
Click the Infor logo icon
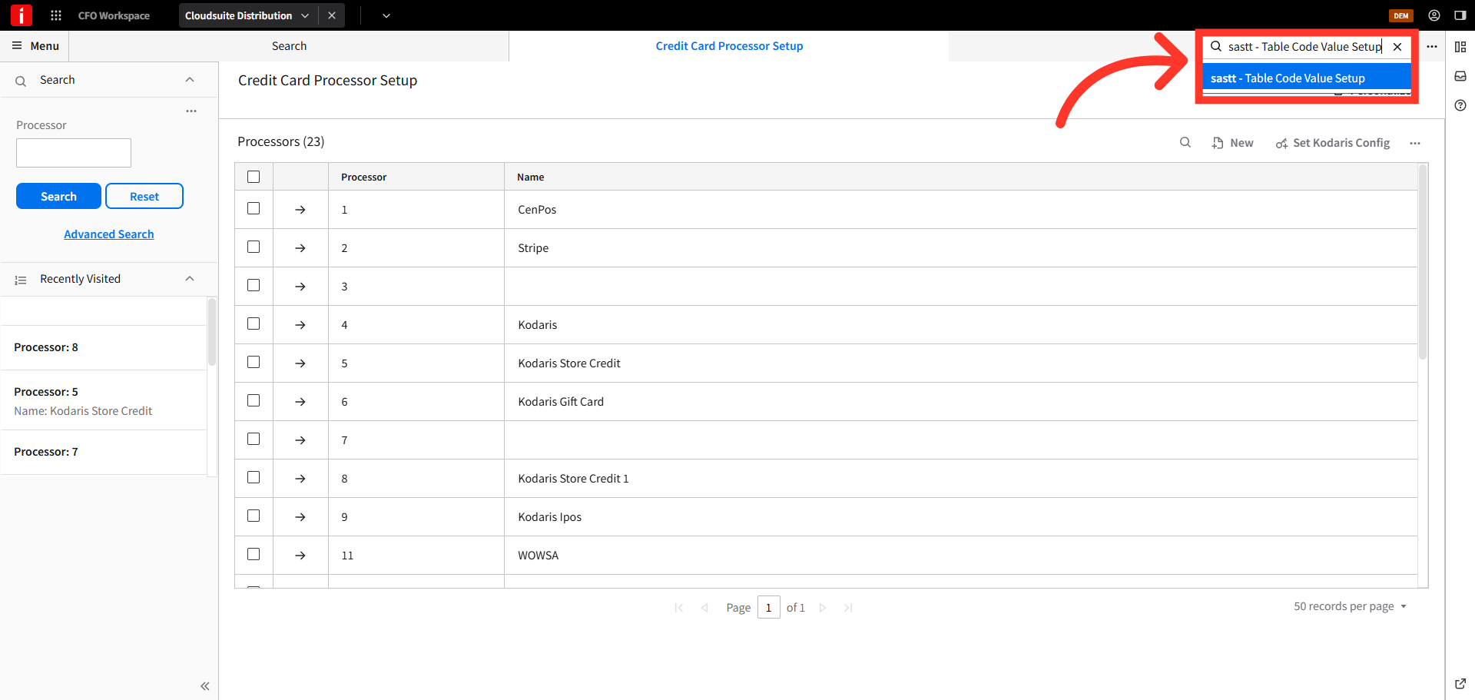point(21,15)
